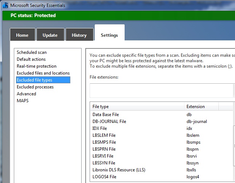Image resolution: width=235 pixels, height=183 pixels.
Task: Open Excluded processes settings
Action: pyautogui.click(x=35, y=87)
